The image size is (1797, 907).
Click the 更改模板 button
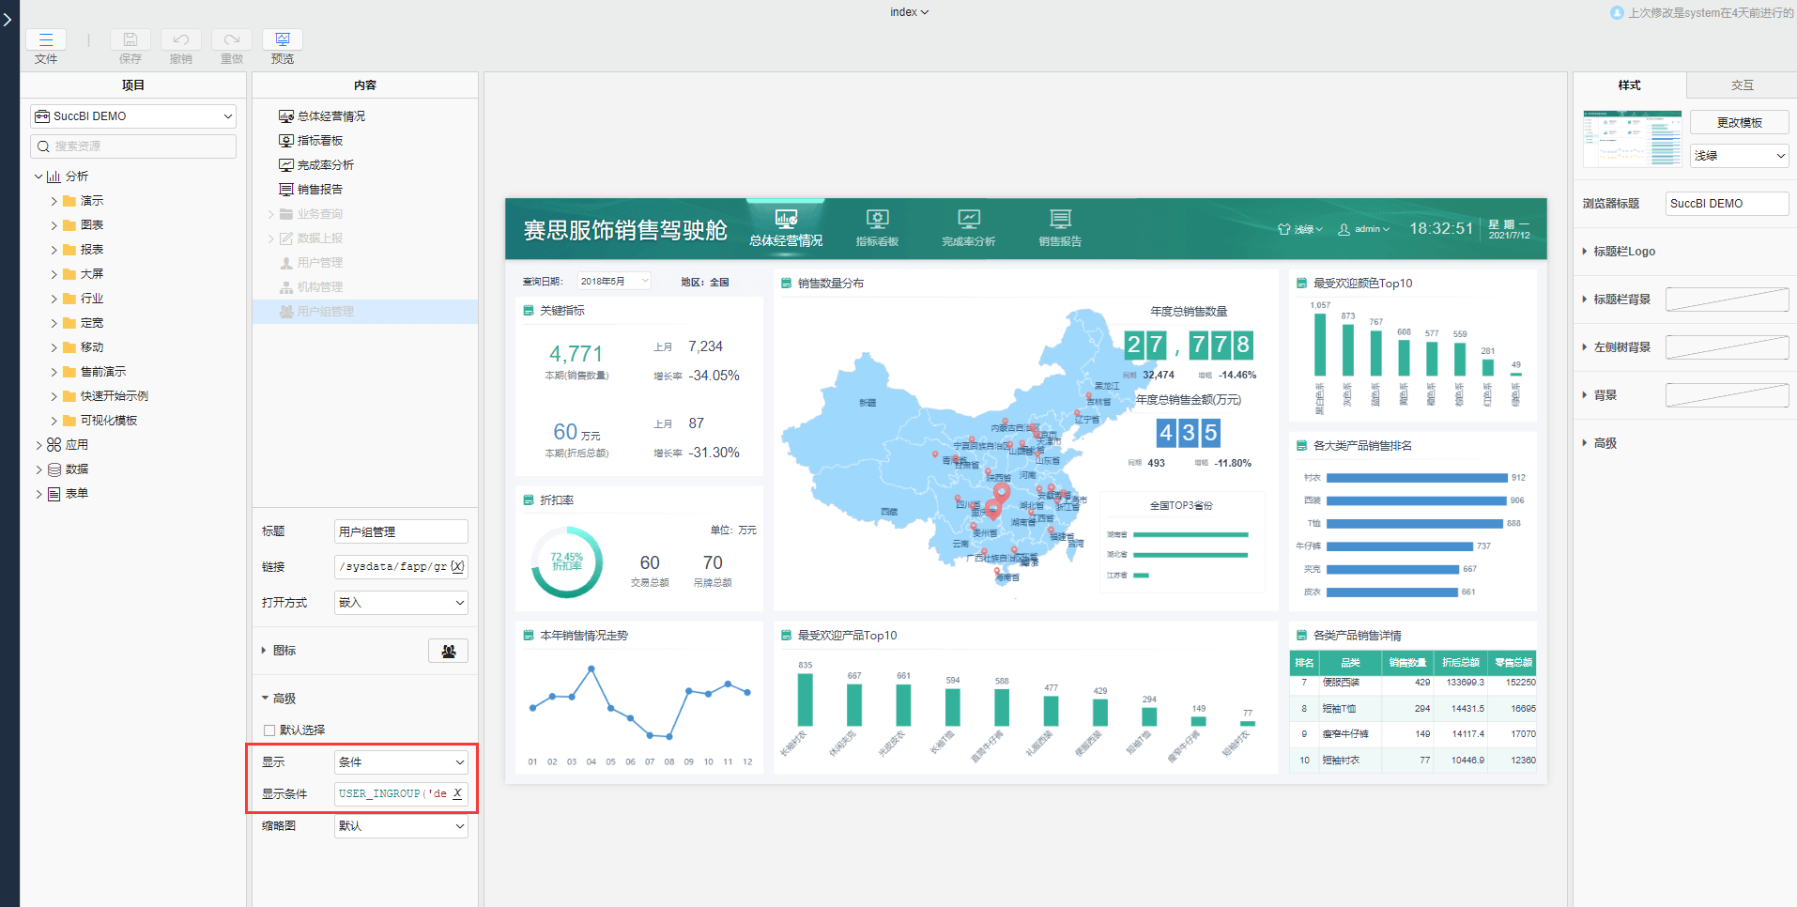click(1738, 121)
